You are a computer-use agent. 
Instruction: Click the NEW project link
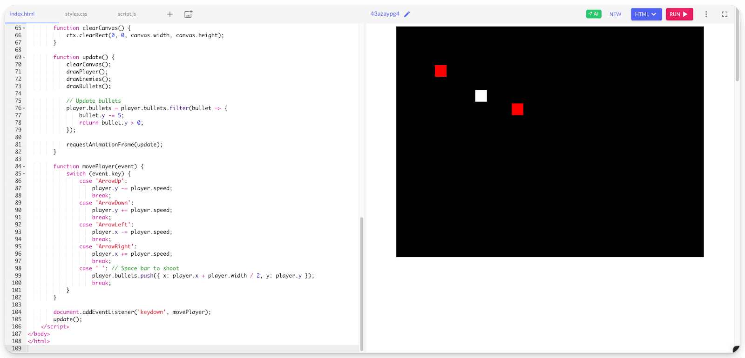click(615, 14)
